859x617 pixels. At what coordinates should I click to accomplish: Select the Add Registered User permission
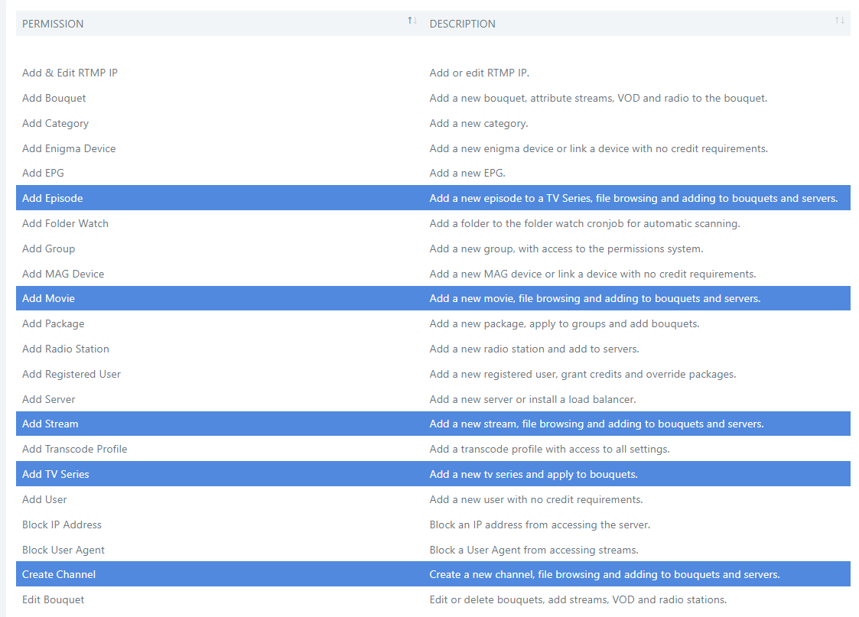pos(434,374)
